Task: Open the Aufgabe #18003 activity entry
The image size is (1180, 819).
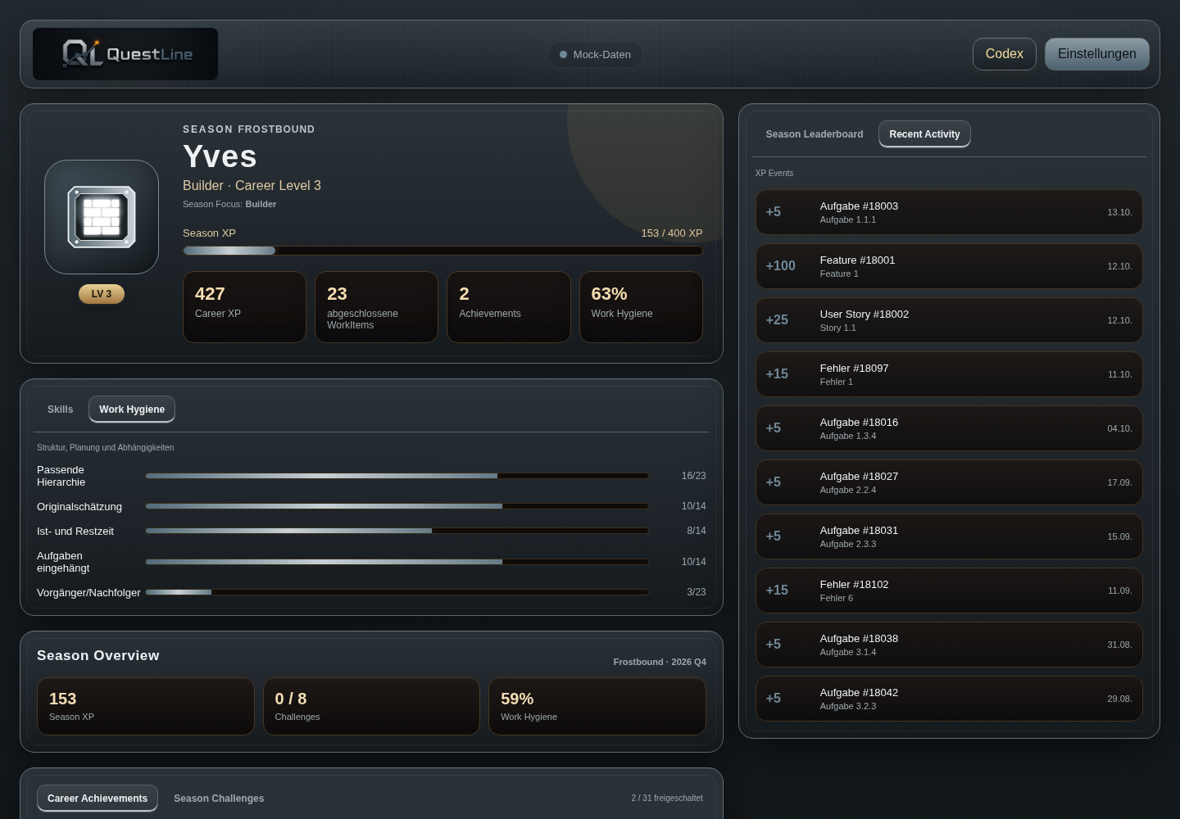Action: click(949, 212)
